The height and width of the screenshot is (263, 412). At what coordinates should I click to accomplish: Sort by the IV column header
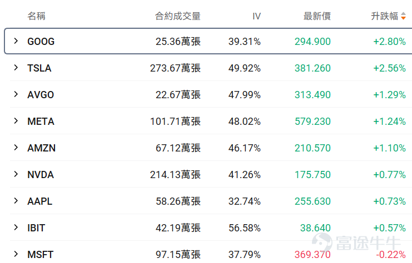(x=257, y=16)
